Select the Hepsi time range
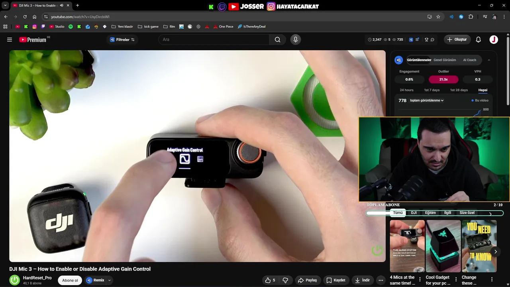This screenshot has height=287, width=510. point(483,90)
